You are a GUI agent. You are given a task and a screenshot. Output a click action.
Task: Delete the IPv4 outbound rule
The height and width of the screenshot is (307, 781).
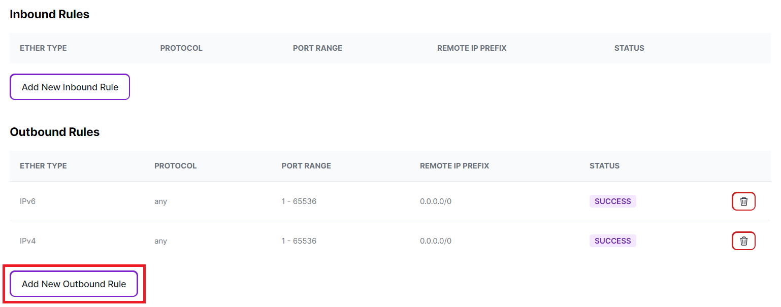(743, 241)
